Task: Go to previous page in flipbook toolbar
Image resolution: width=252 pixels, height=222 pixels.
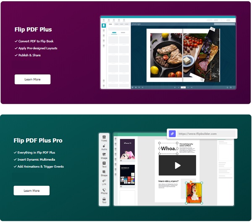Action: [179, 87]
